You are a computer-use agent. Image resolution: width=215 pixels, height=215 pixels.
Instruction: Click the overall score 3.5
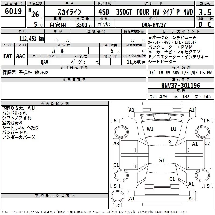pyautogui.click(x=205, y=12)
